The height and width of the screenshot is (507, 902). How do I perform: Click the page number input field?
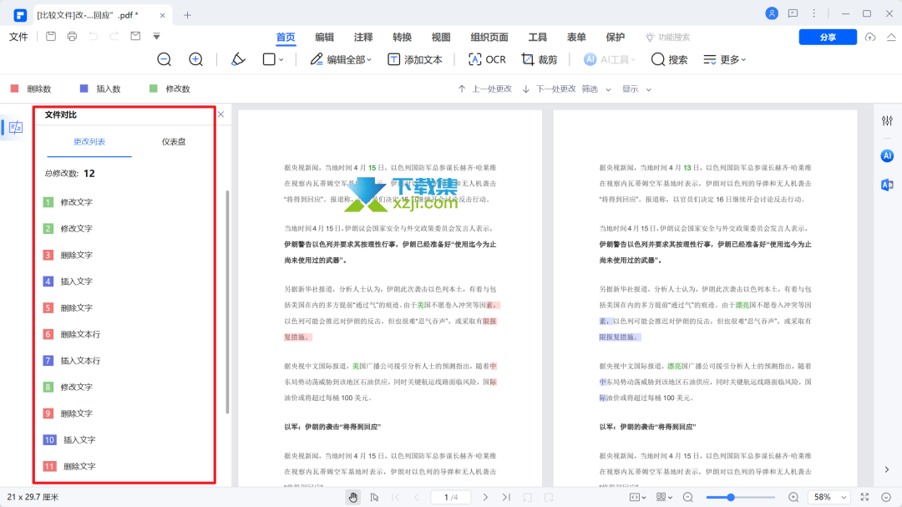coord(450,497)
